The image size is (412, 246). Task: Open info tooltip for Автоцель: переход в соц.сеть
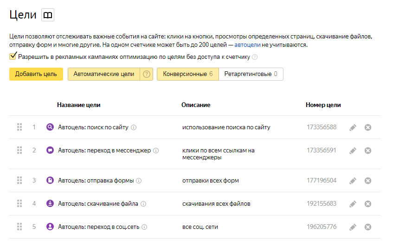tap(144, 227)
